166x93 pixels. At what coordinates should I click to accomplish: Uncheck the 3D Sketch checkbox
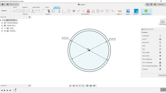click(160, 69)
